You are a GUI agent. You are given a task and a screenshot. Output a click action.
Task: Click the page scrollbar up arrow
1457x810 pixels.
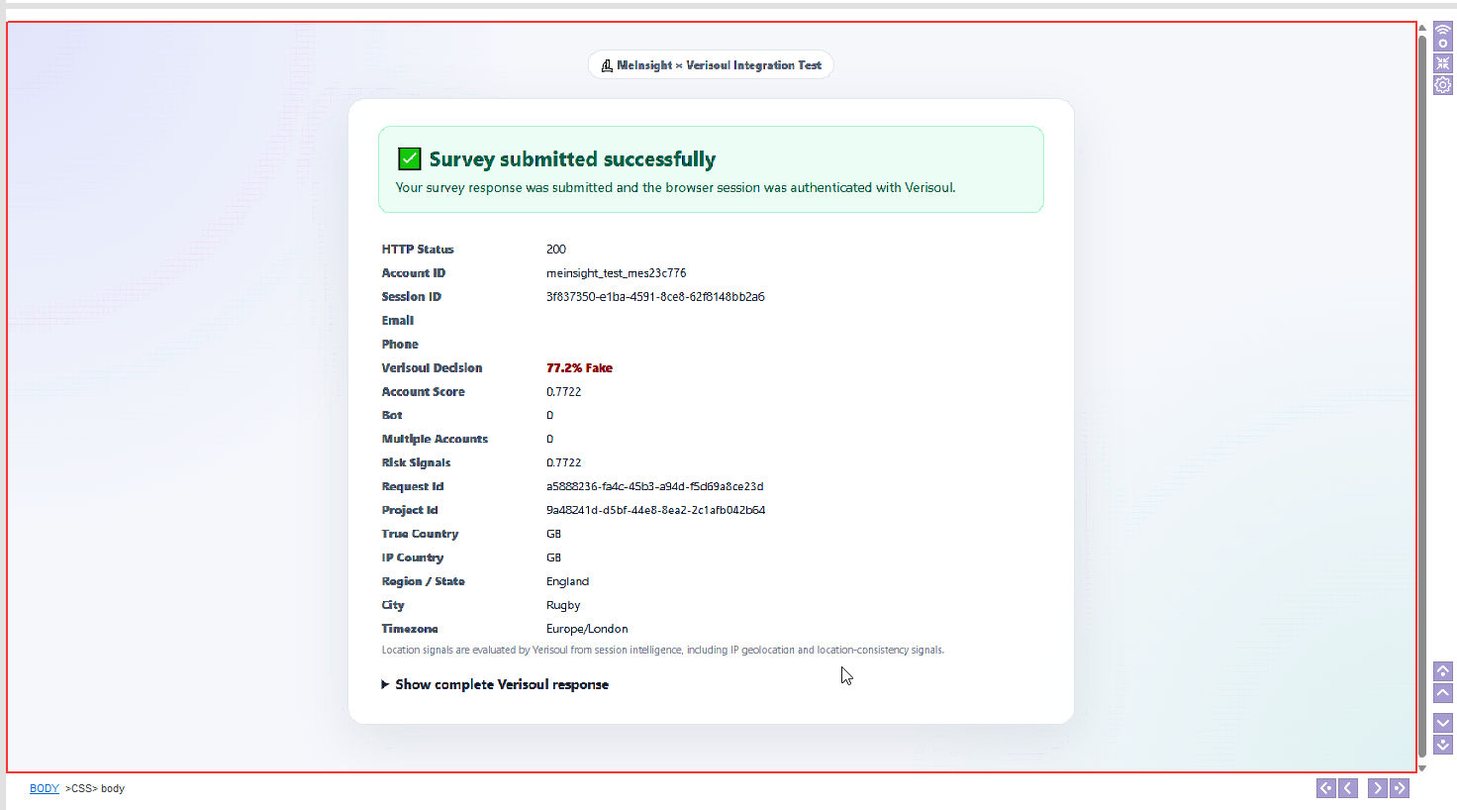1422,27
